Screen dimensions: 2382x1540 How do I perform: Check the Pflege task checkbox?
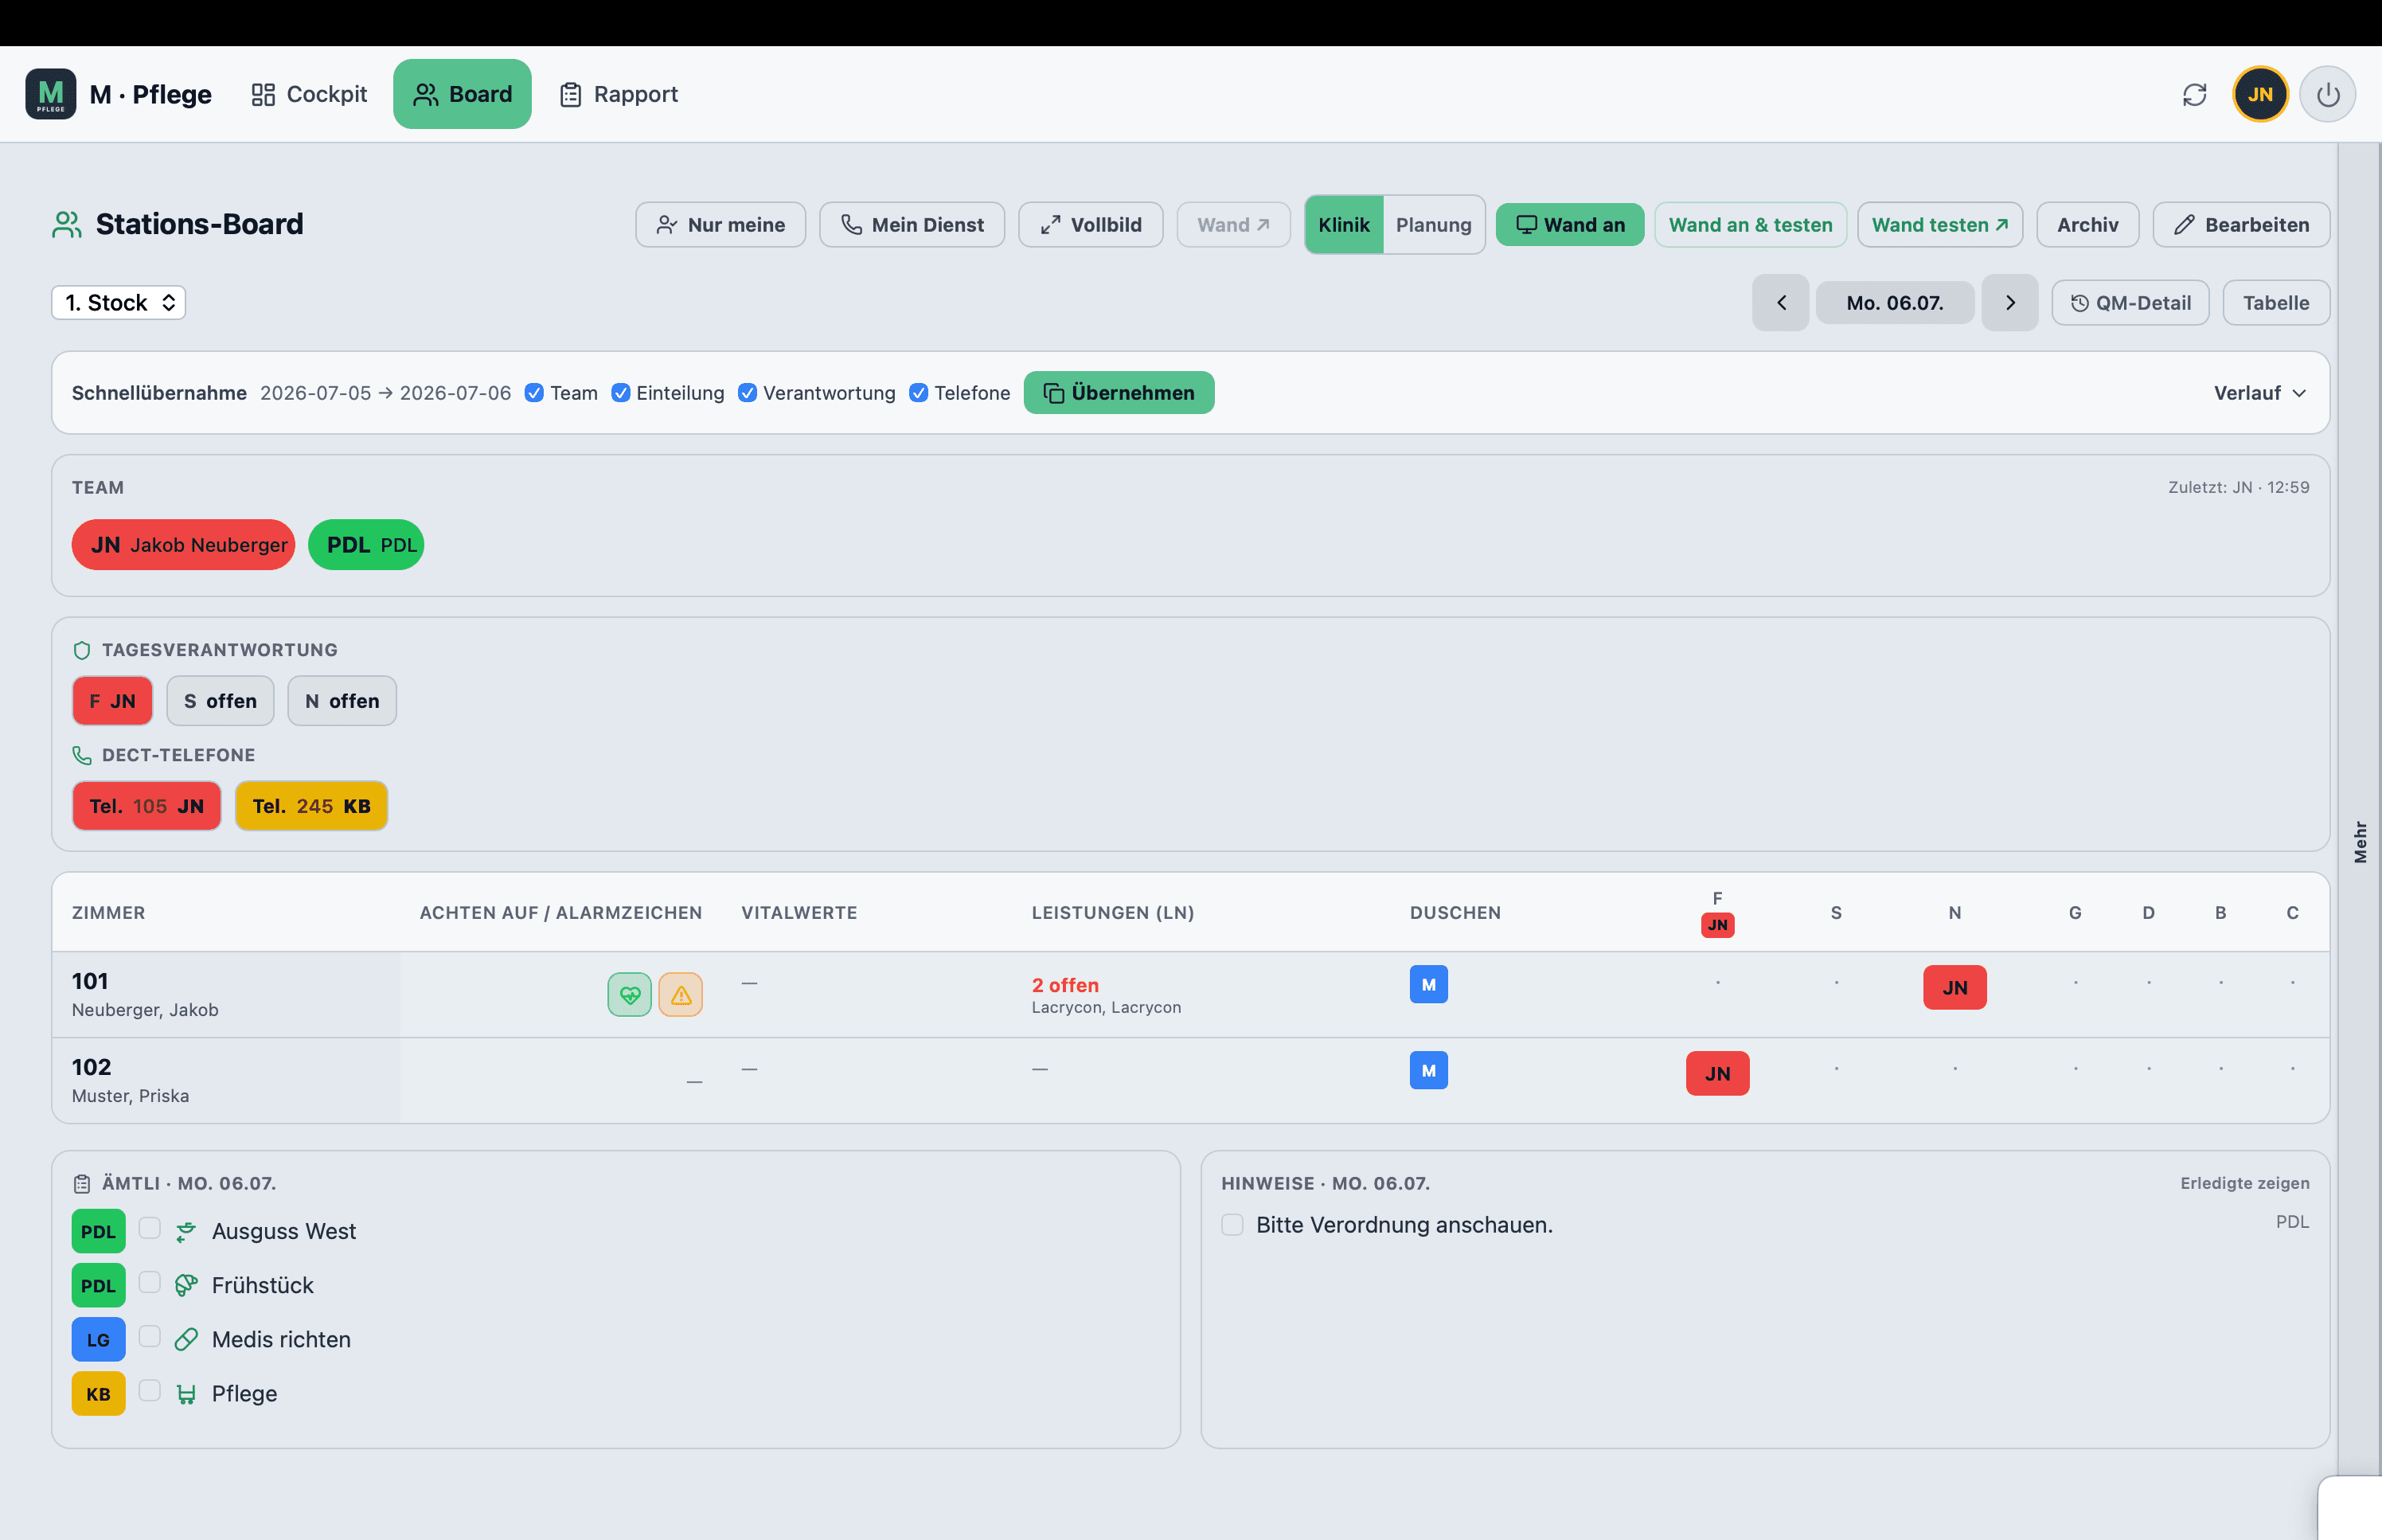[150, 1391]
